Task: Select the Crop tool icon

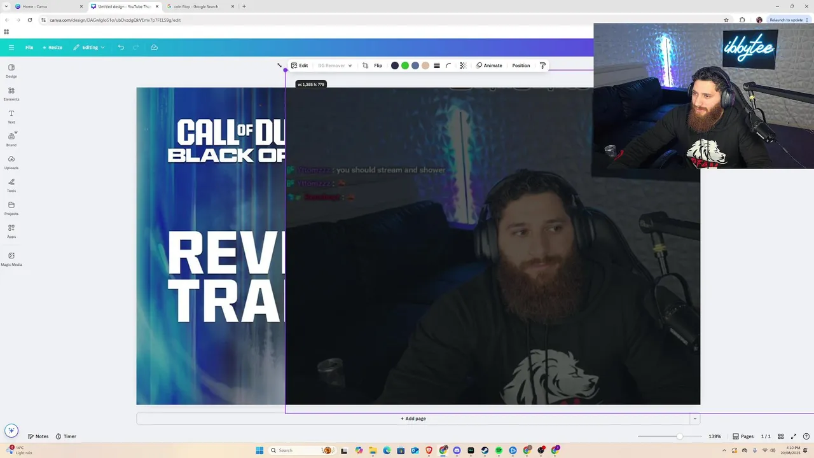Action: tap(365, 66)
